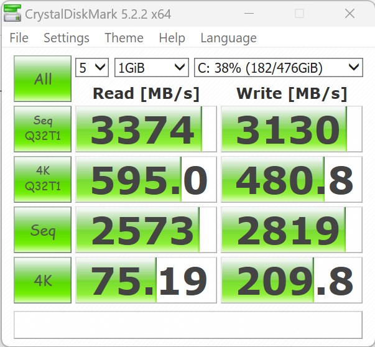Click the Read [MB/s] column header
Viewport: 375px width, 347px height.
(146, 93)
